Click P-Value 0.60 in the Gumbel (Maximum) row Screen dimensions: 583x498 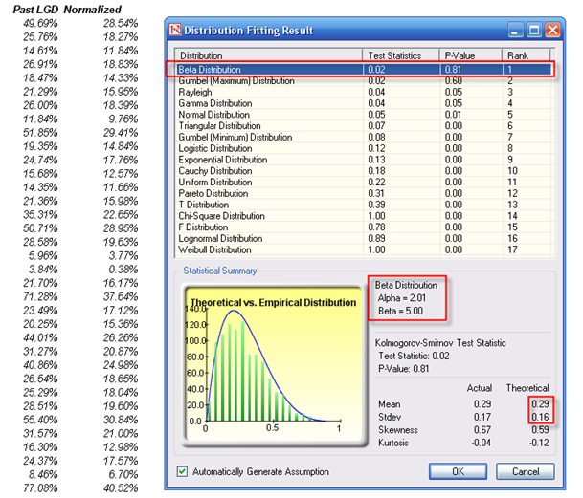click(x=454, y=81)
